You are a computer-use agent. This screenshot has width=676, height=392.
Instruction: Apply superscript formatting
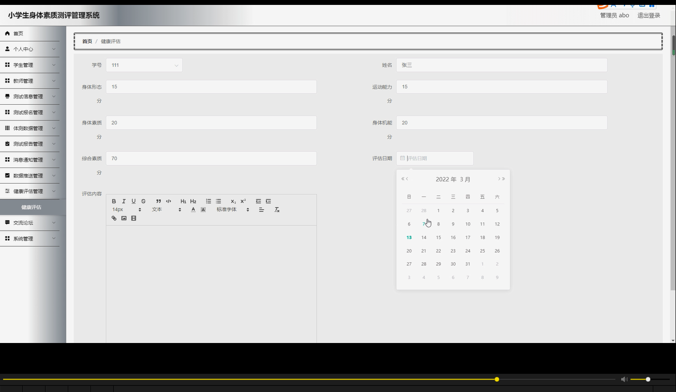(x=243, y=201)
